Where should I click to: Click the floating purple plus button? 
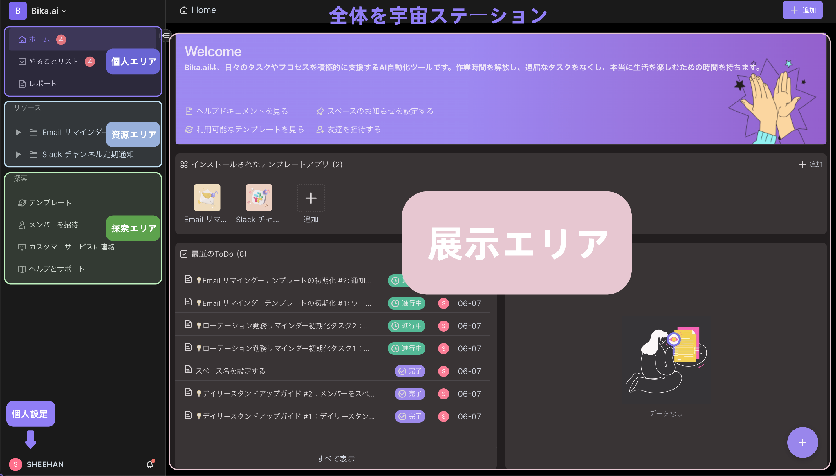[x=802, y=442]
